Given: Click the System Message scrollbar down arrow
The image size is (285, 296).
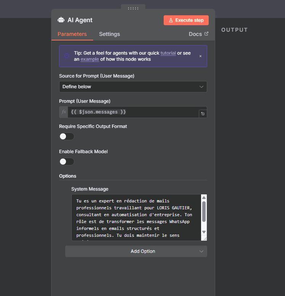Looking at the screenshot, I should point(204,232).
